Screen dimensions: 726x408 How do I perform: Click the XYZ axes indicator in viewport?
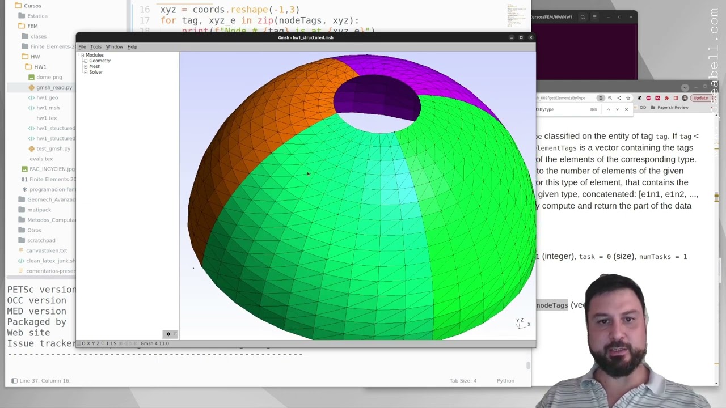click(522, 323)
